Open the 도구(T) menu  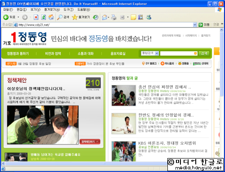point(68,9)
